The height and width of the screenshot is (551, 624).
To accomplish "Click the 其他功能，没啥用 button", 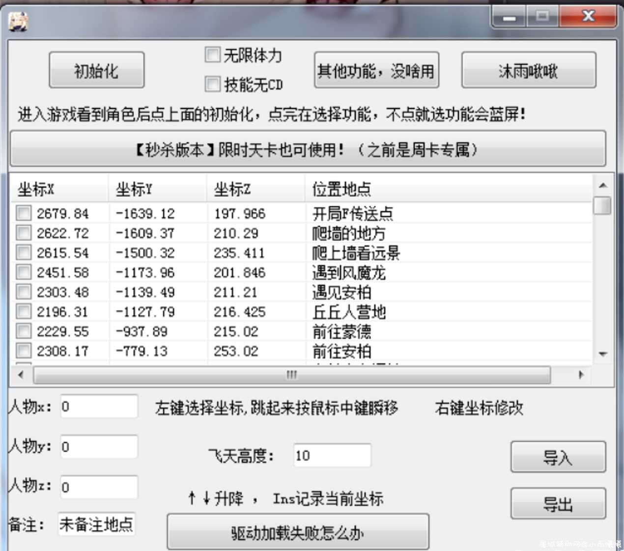I will pos(376,70).
